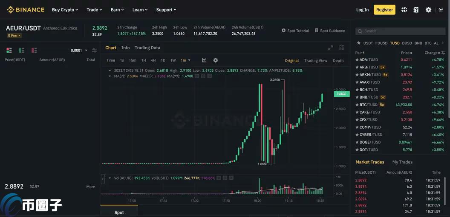Open the Spot Tutorial link
The width and height of the screenshot is (450, 217).
[x=295, y=31]
